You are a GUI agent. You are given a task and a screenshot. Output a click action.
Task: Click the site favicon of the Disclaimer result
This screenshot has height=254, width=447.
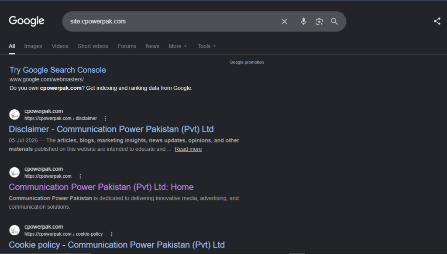pos(14,115)
